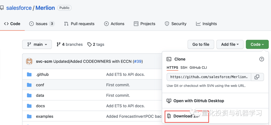Open the commit message Updated/Added CODEOWNERS with ECCN
Image resolution: width=271 pixels, height=125 pixels.
tap(92, 61)
